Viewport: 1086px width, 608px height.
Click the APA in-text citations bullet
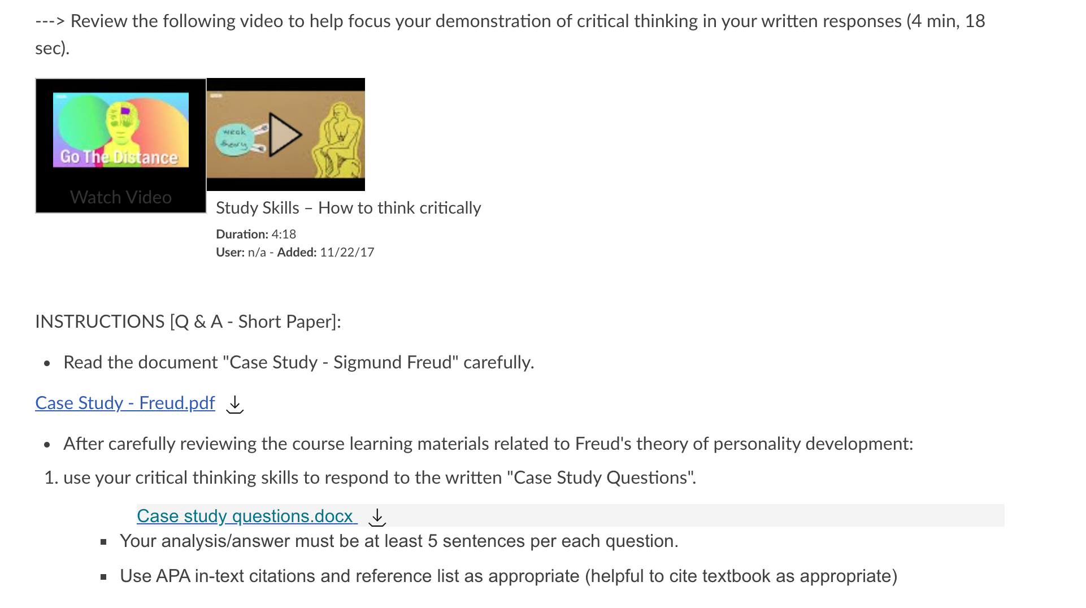tap(509, 576)
